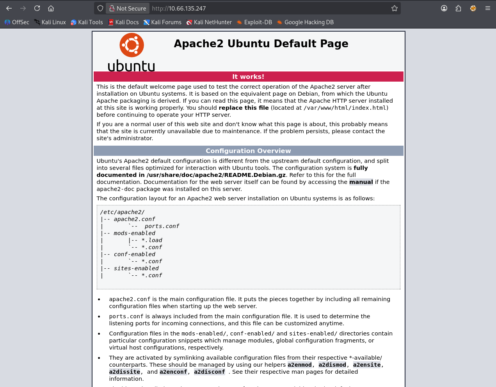
Task: Open the Firefox account icon
Action: pos(444,8)
